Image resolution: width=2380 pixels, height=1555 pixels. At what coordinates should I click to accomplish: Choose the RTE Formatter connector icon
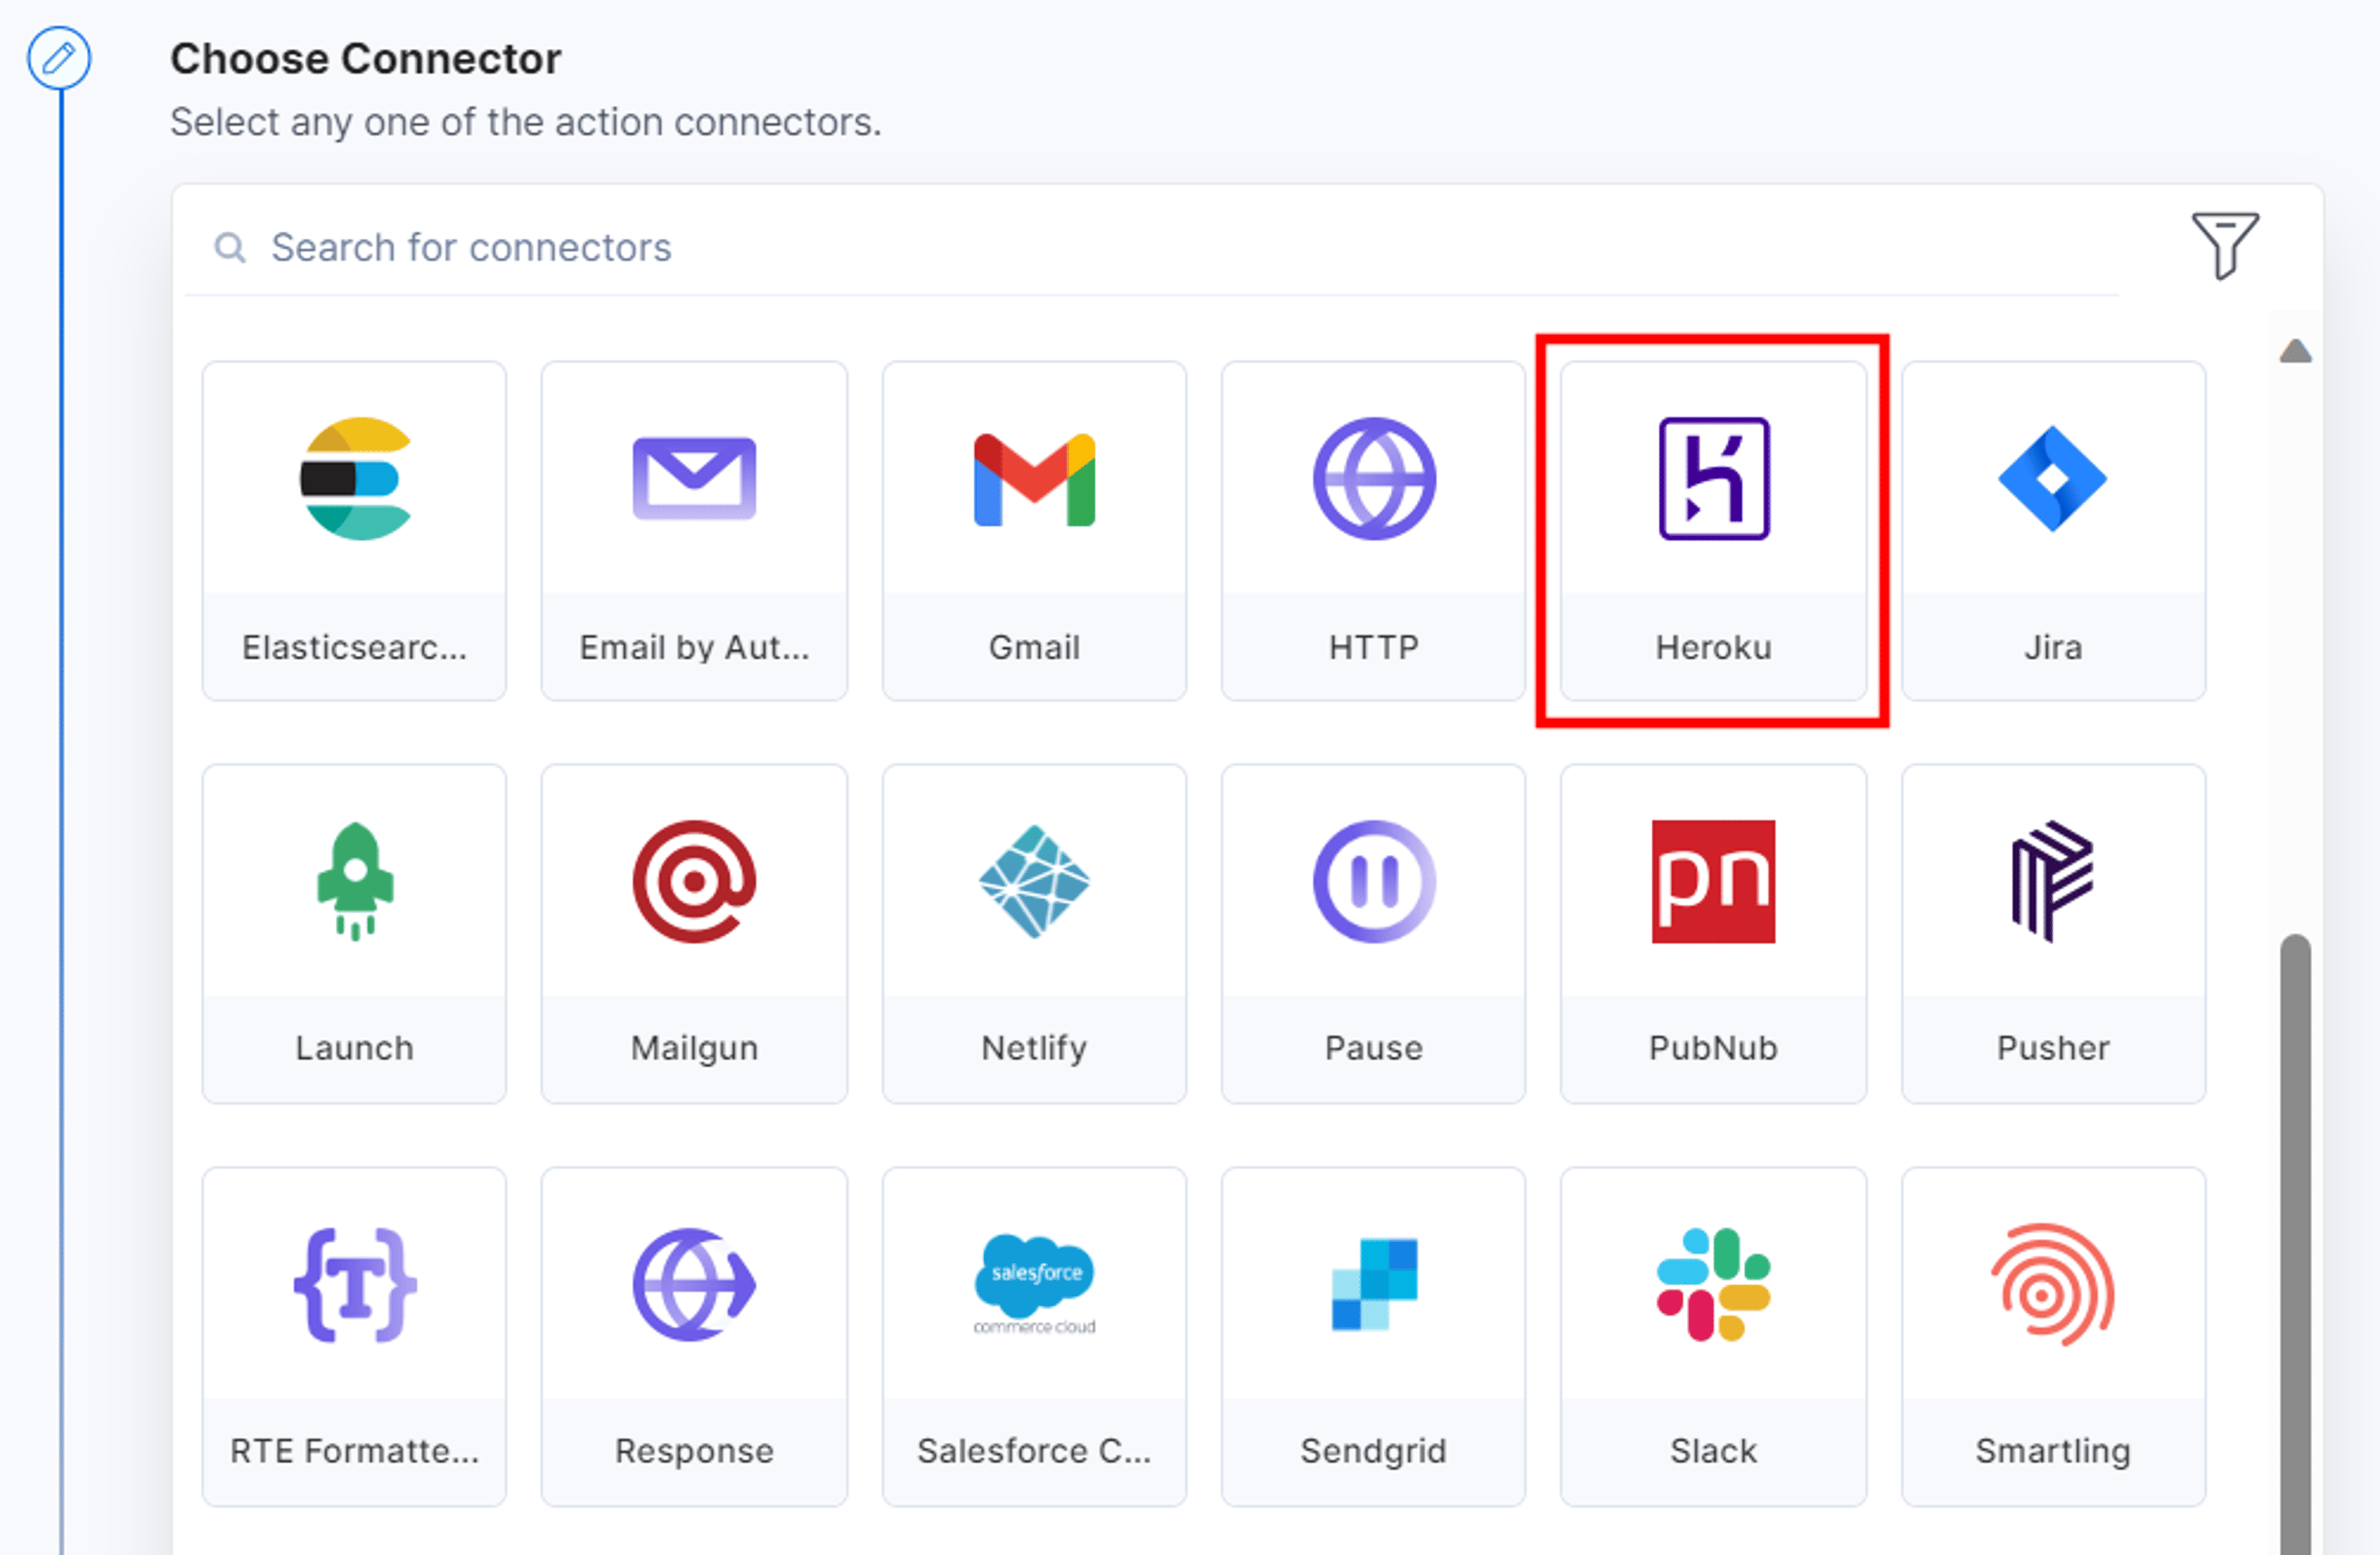coord(355,1284)
